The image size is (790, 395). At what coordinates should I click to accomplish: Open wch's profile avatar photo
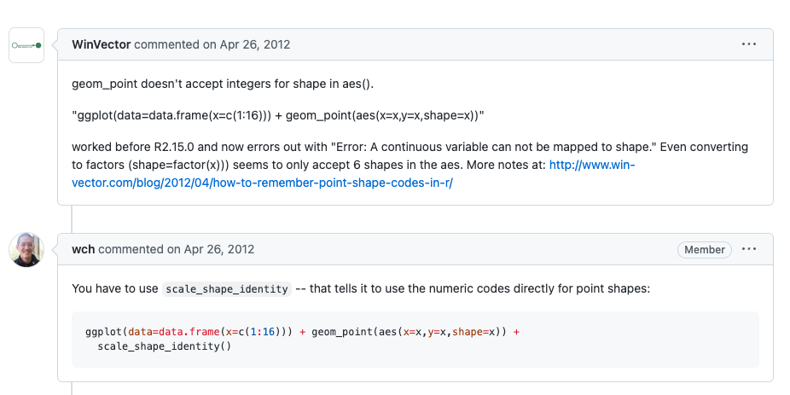[x=26, y=249]
